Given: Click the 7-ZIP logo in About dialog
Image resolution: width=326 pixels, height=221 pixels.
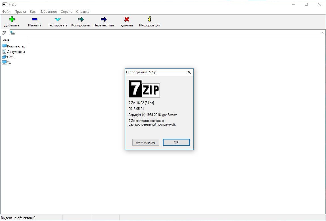Looking at the screenshot, I should point(144,89).
